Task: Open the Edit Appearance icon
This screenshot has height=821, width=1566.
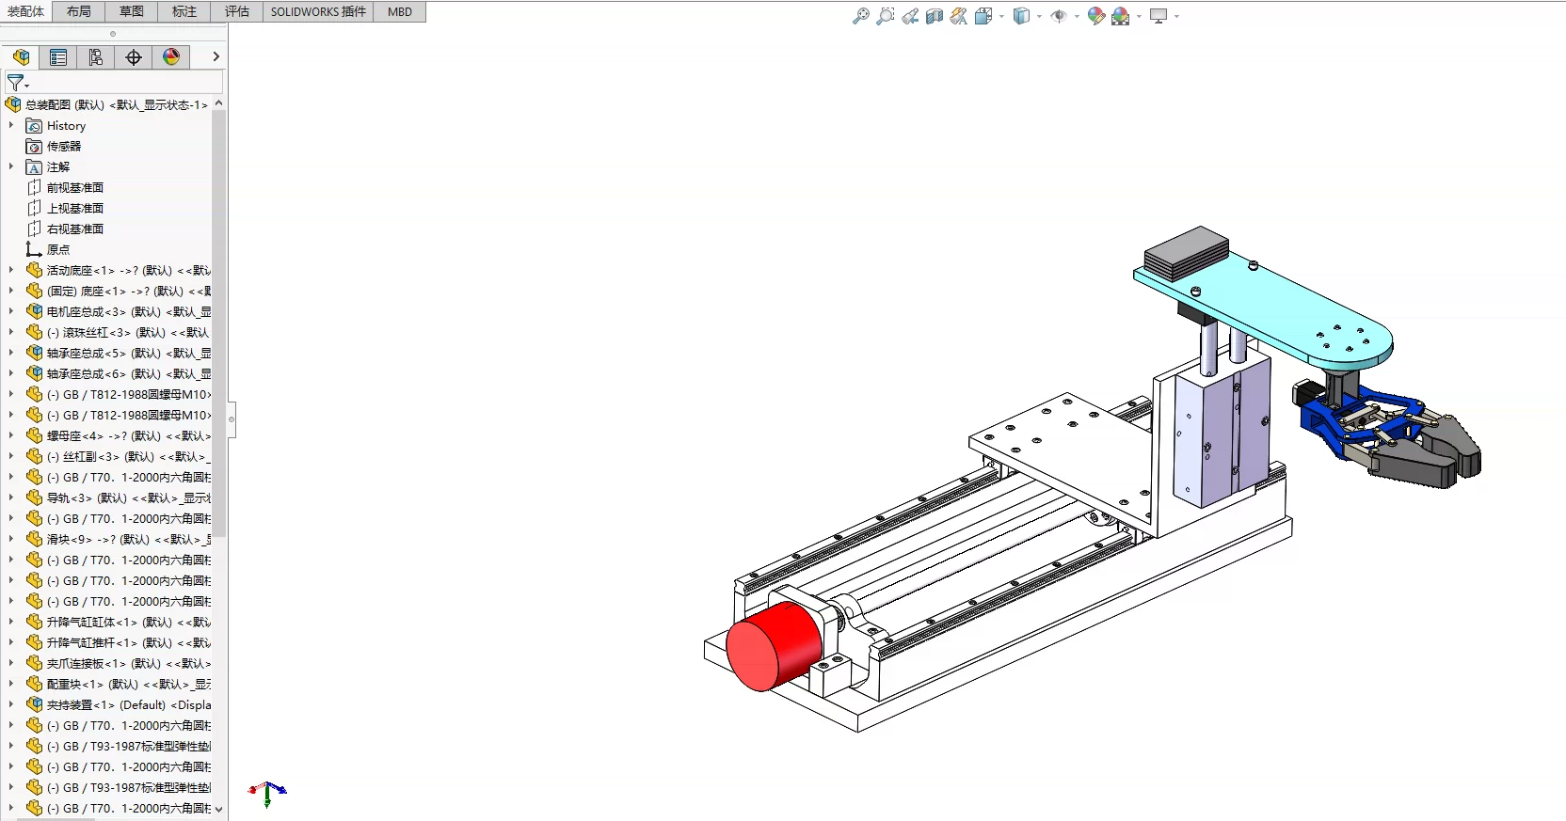Action: tap(1095, 16)
